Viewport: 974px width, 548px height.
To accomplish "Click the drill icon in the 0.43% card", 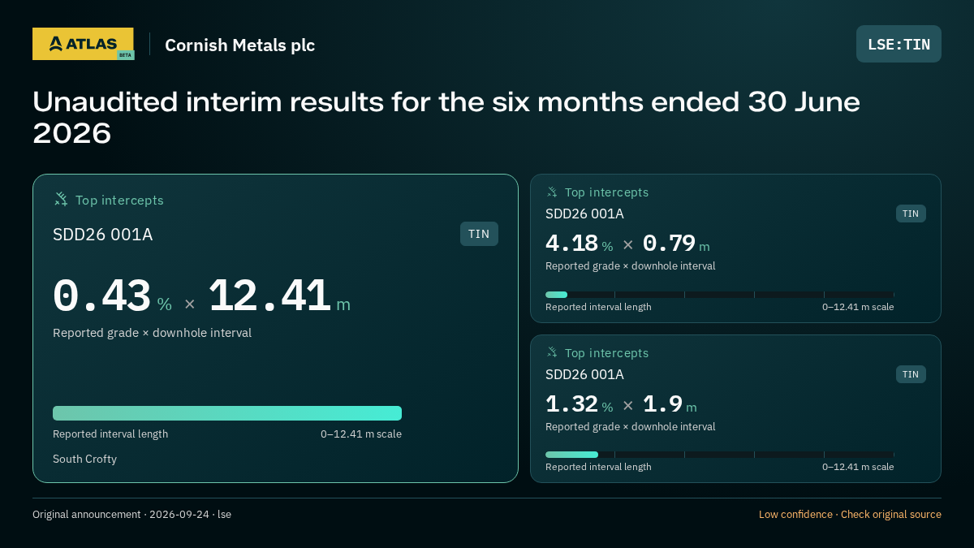I will [x=61, y=199].
